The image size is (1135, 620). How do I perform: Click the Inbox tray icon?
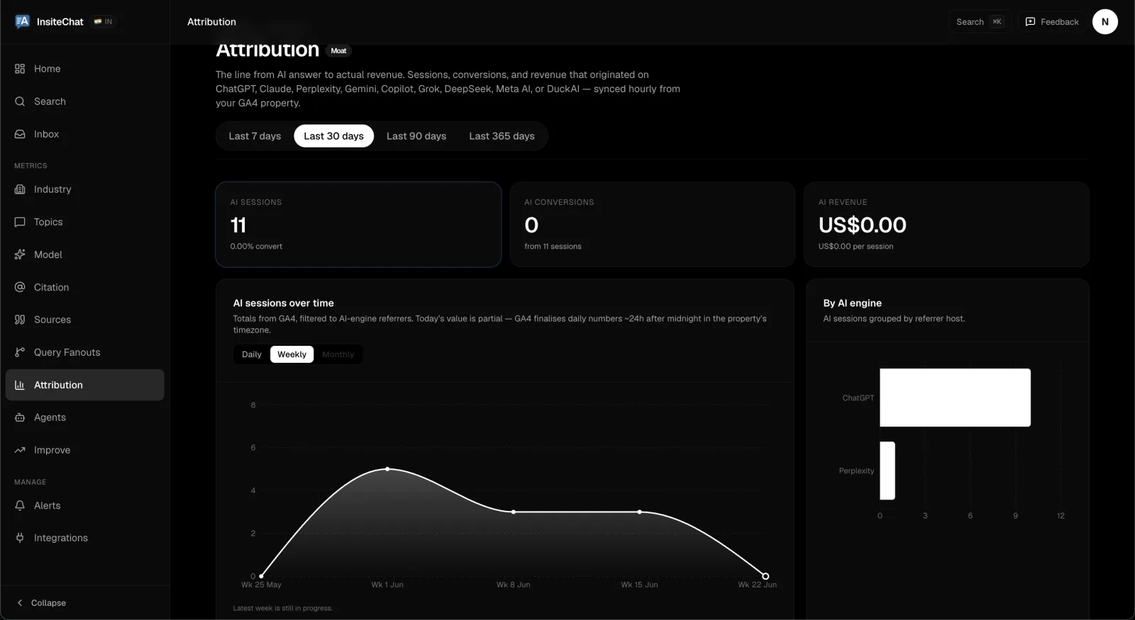click(20, 134)
